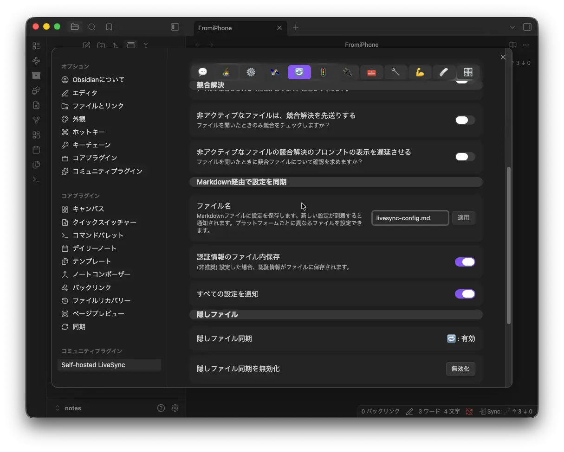Screen dimensions: 564x452
Task: Open the flexed bicep icon tab
Action: [420, 72]
